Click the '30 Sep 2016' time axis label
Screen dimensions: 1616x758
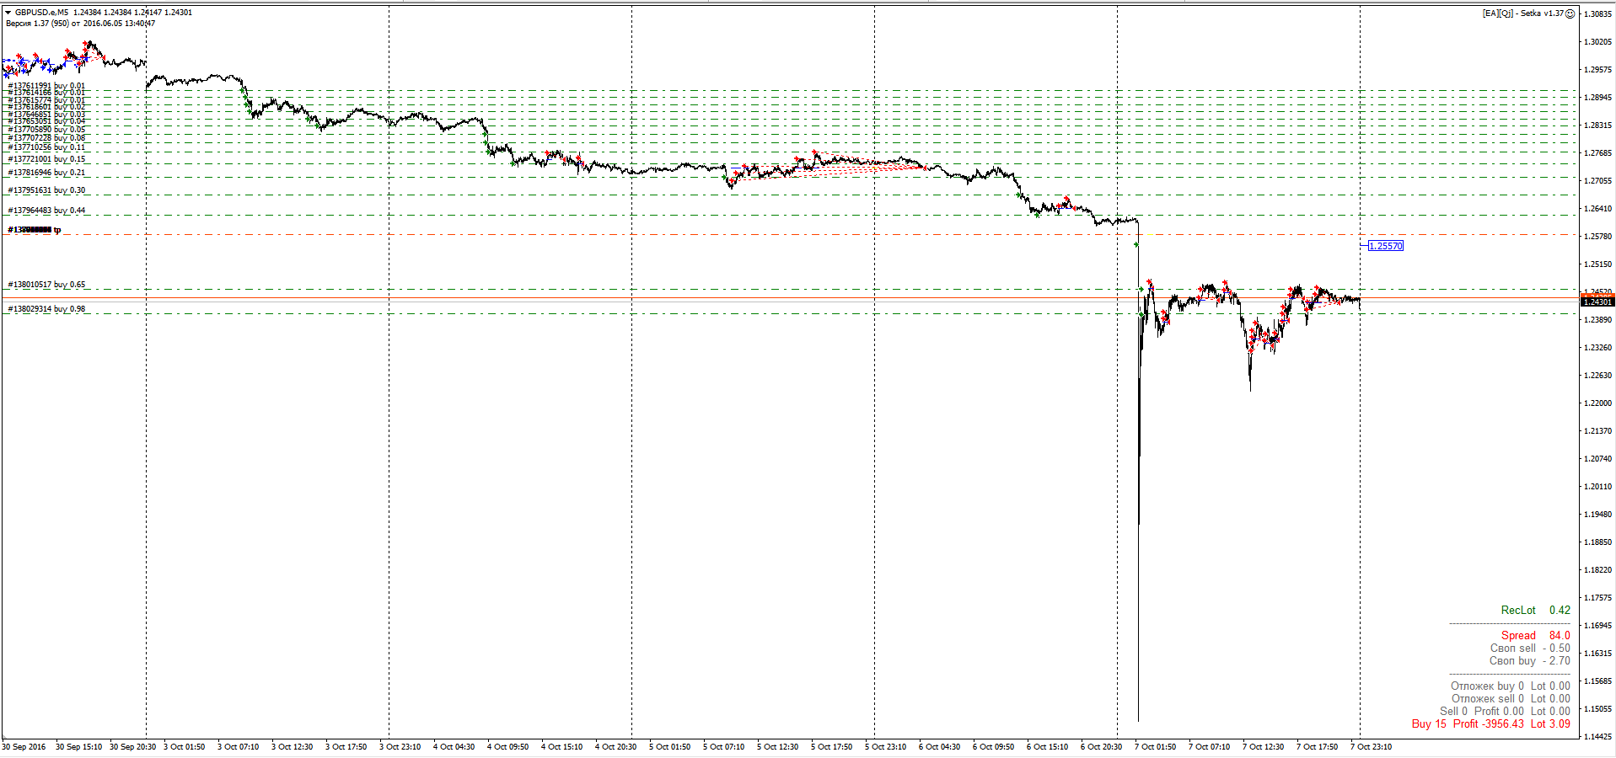pyautogui.click(x=24, y=747)
